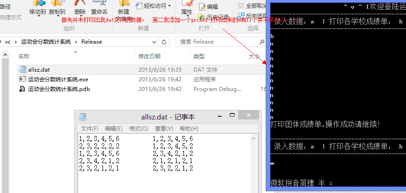Open the address bar history dropdown
The width and height of the screenshot is (406, 193).
click(154, 42)
